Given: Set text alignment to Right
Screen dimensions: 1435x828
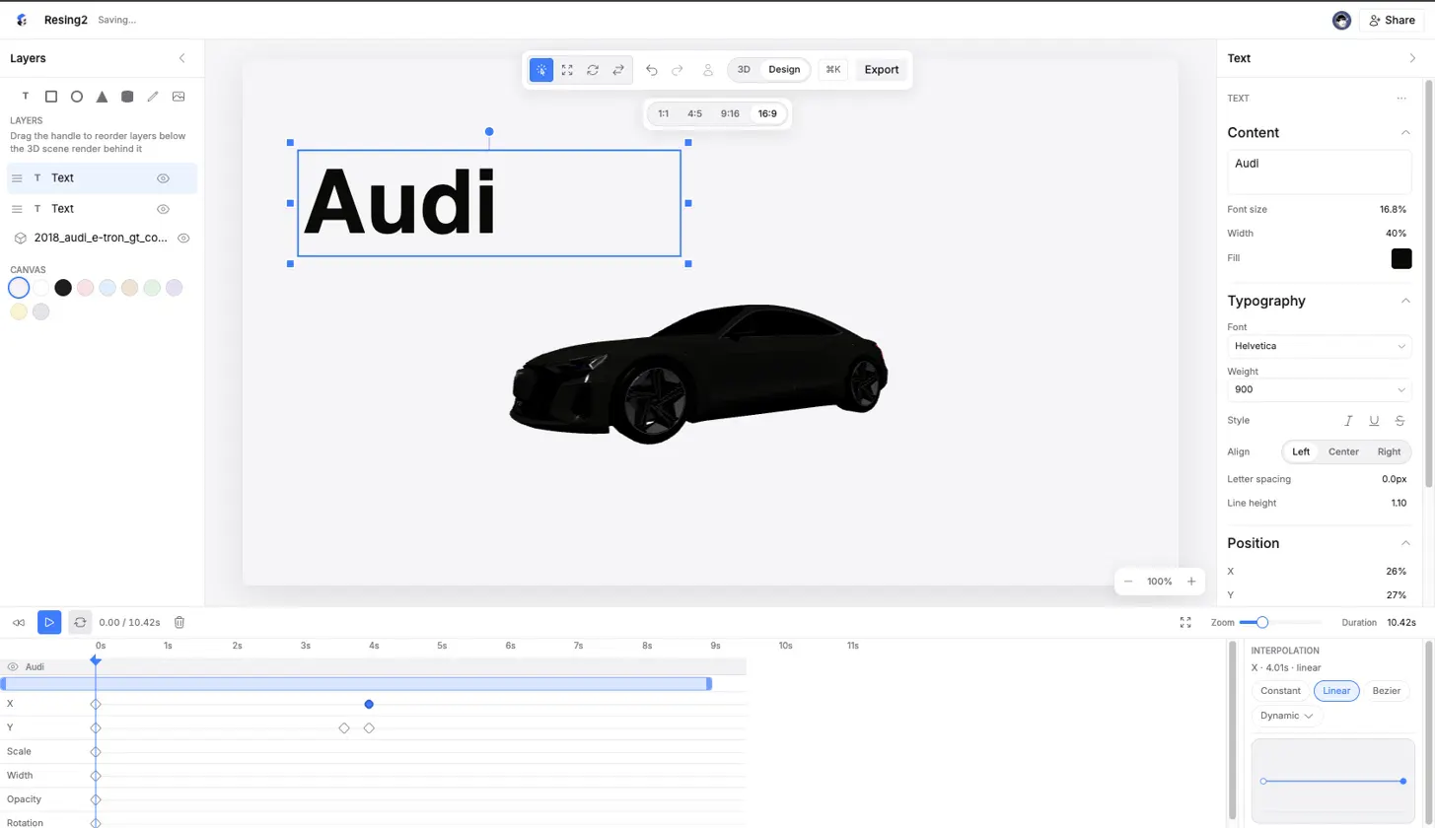Looking at the screenshot, I should click(1389, 452).
